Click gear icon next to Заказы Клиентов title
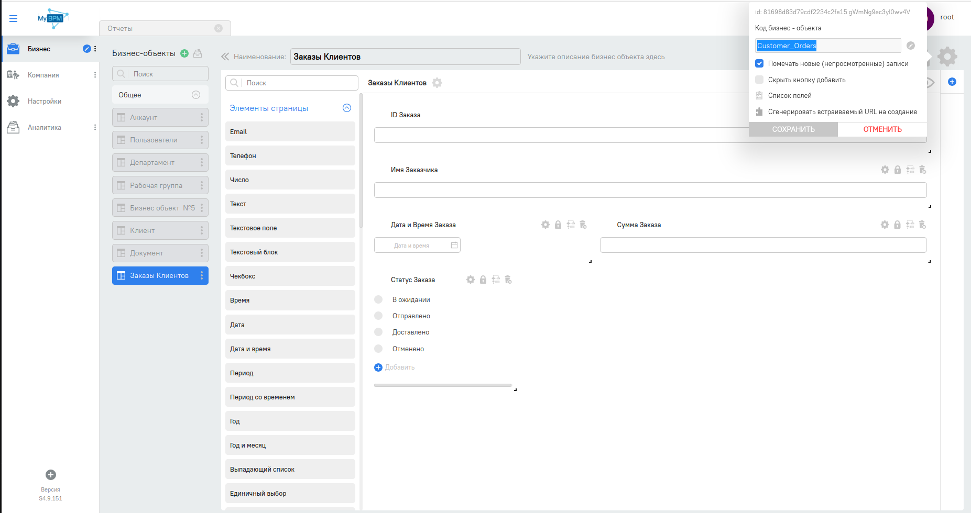The width and height of the screenshot is (971, 513). click(437, 83)
